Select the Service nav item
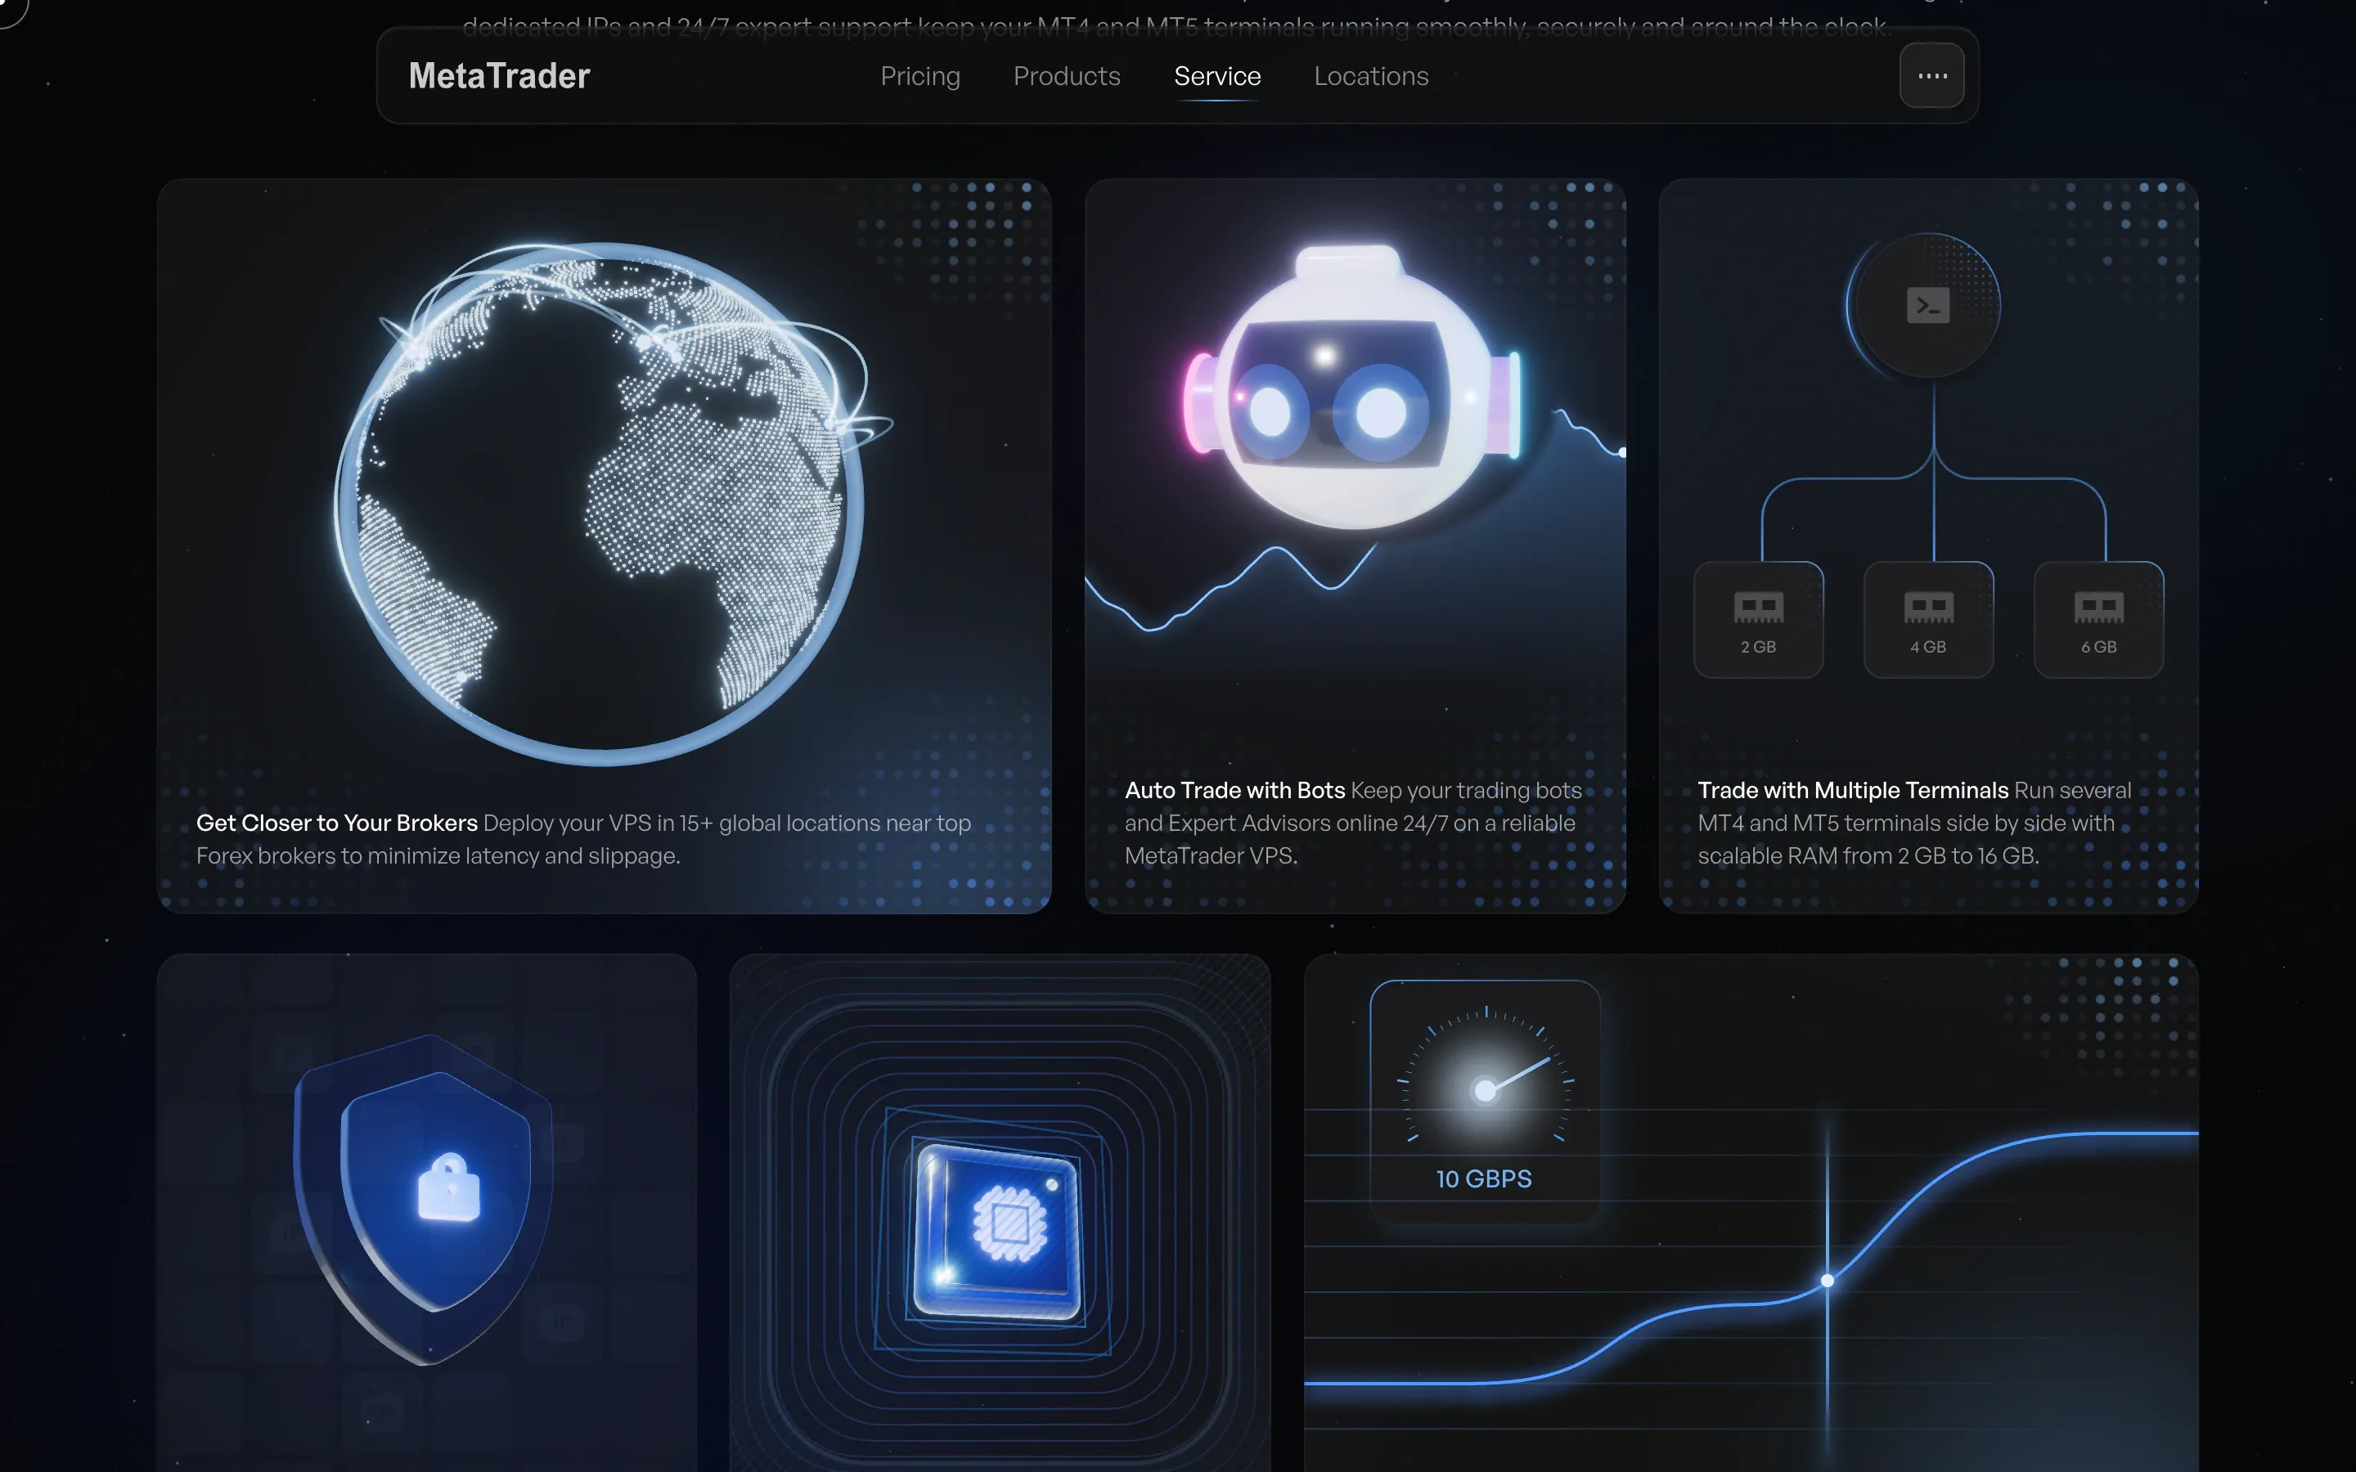2356x1472 pixels. 1217,76
